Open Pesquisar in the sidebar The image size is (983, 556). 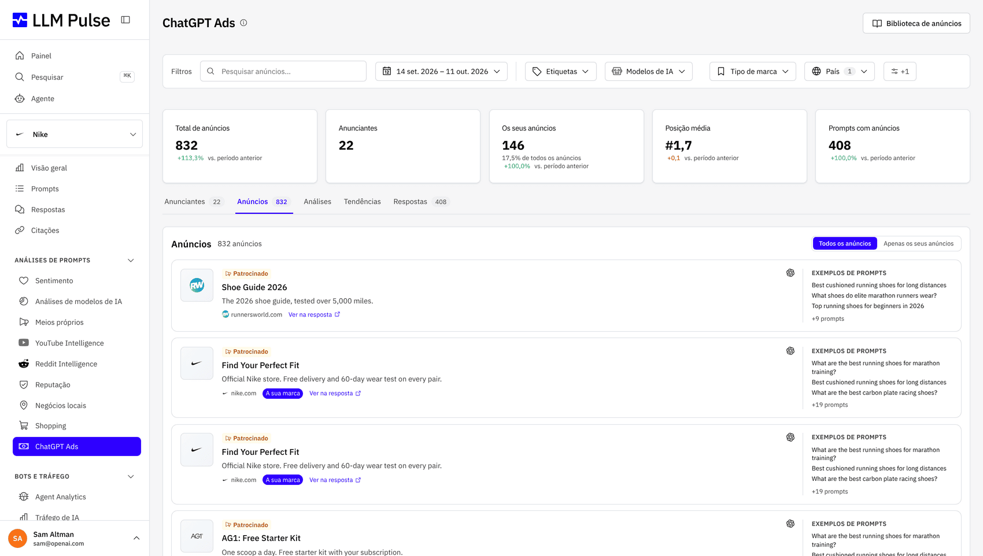75,77
